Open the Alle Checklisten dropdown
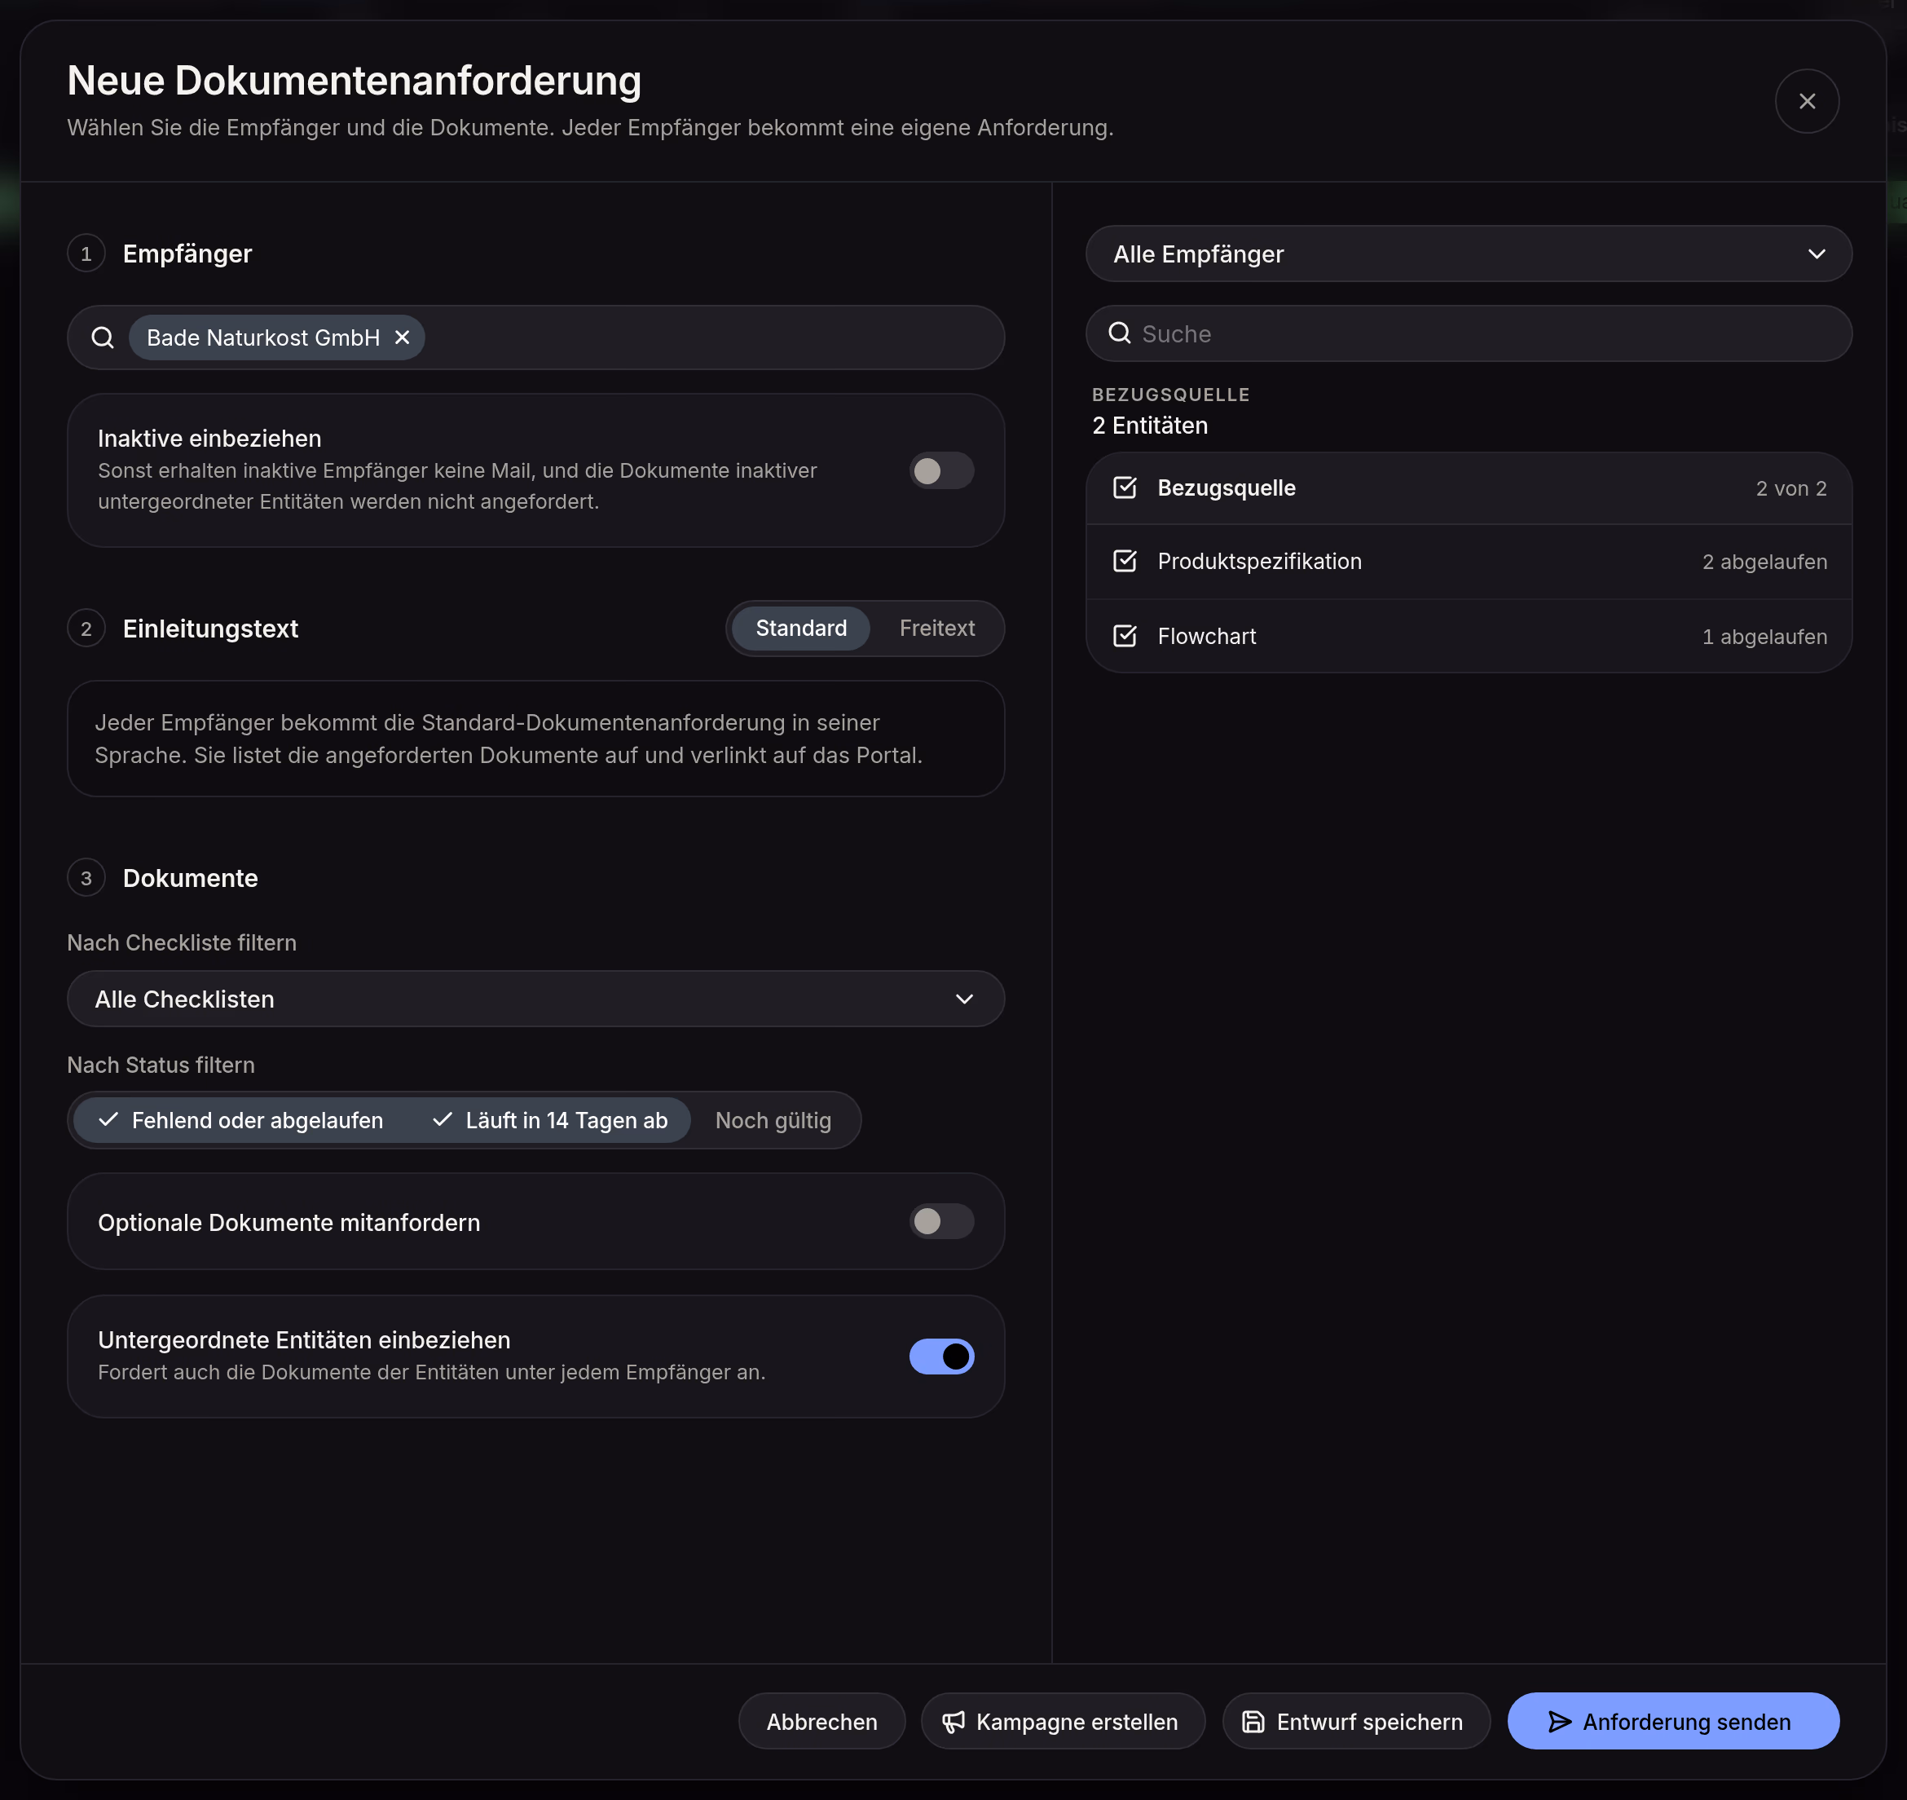 (x=535, y=998)
